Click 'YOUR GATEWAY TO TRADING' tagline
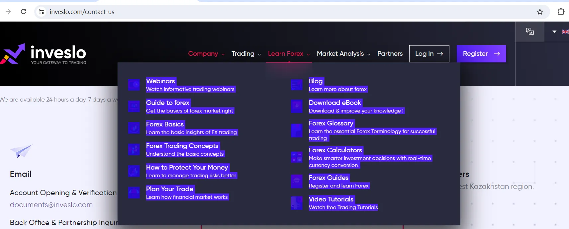569x229 pixels. pyautogui.click(x=58, y=63)
